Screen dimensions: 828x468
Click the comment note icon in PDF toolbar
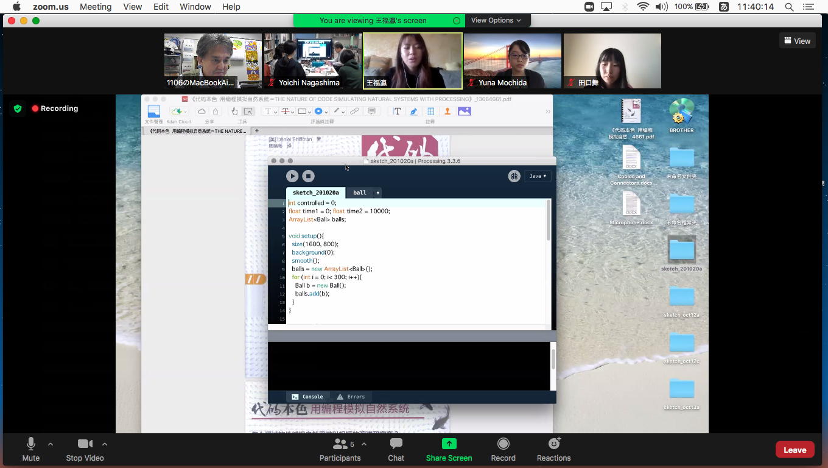[371, 112]
